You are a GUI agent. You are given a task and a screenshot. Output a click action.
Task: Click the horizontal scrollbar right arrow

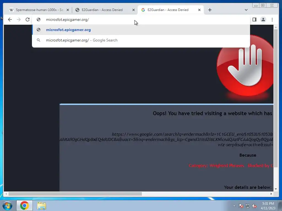click(271, 194)
